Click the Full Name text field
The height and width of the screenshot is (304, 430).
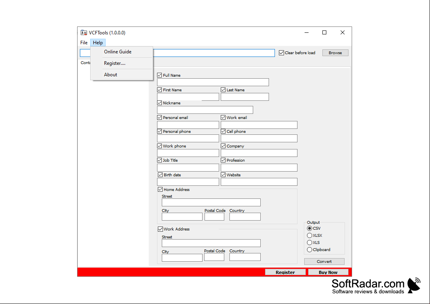(x=213, y=82)
